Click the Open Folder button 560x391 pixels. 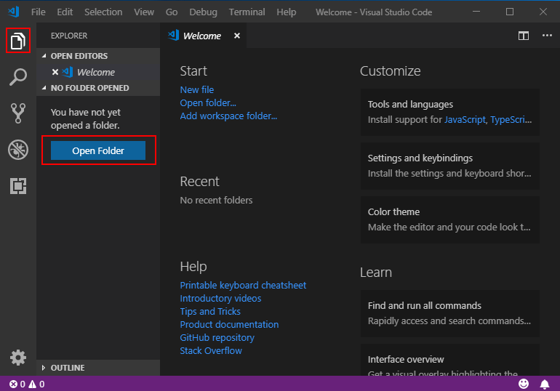coord(98,150)
